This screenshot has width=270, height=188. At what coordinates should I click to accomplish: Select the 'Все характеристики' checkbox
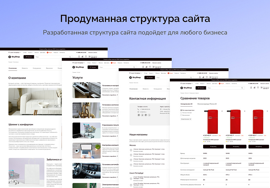click(181, 110)
